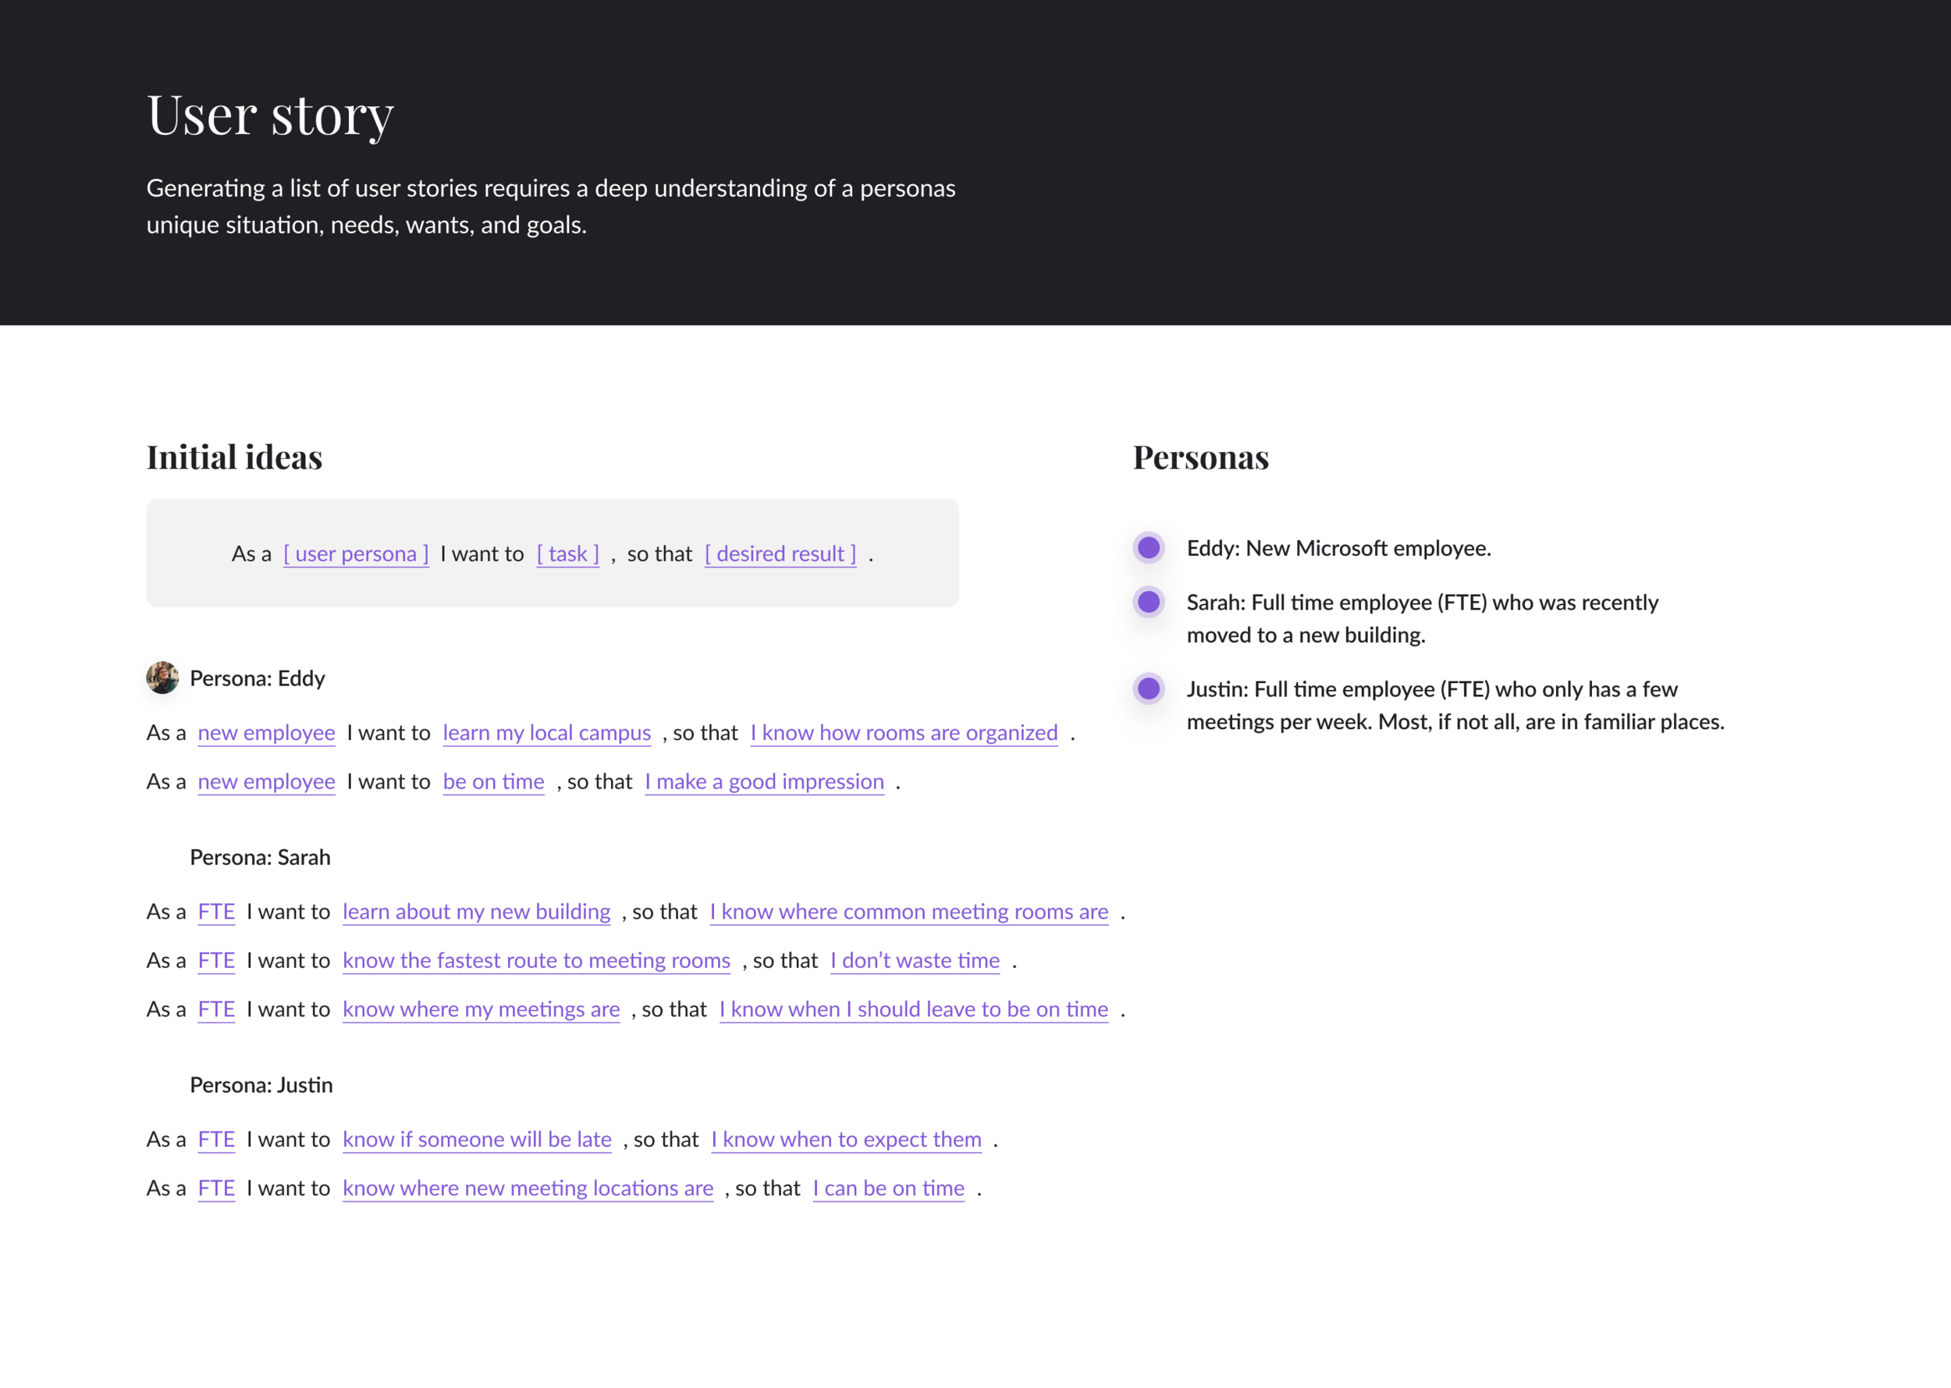1951x1388 pixels.
Task: Click 'know the fastest route to meeting rooms'
Action: [x=536, y=961]
